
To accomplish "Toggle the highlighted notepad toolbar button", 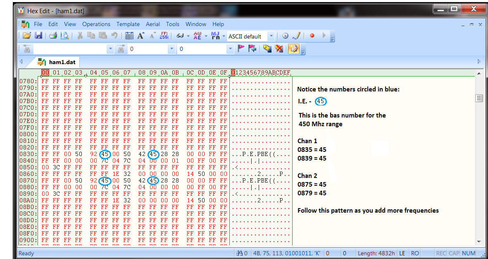I will pos(293,49).
